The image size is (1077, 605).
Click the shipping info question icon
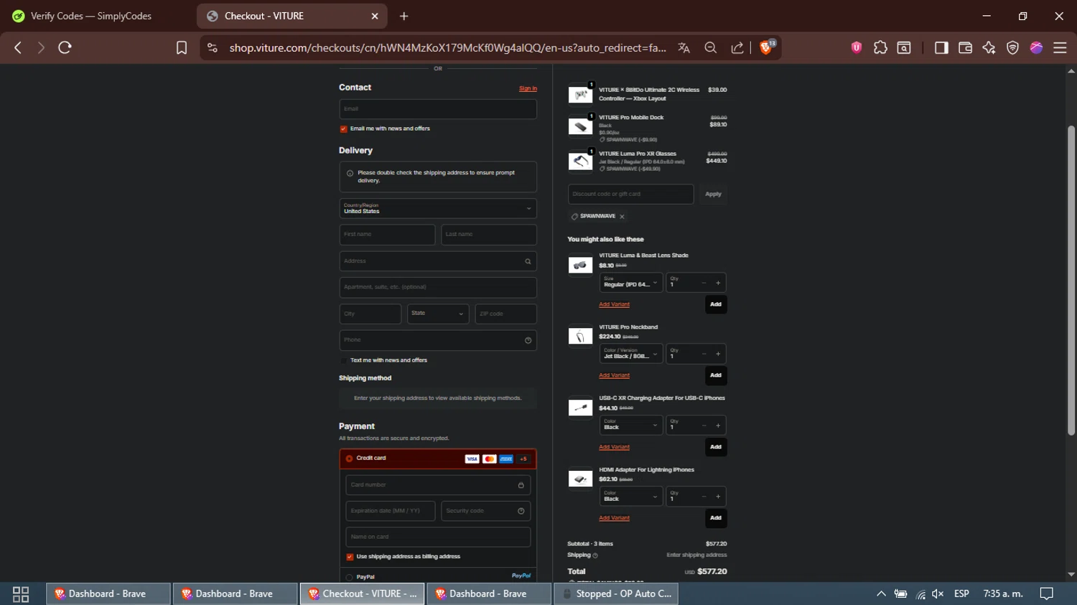[595, 555]
